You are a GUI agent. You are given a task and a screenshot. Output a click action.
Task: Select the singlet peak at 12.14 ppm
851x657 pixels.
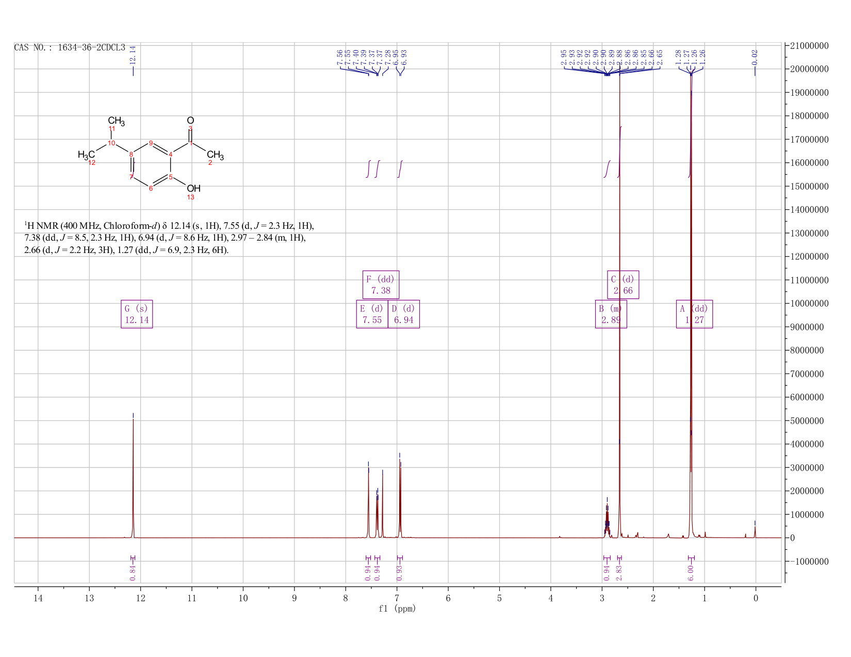click(133, 477)
